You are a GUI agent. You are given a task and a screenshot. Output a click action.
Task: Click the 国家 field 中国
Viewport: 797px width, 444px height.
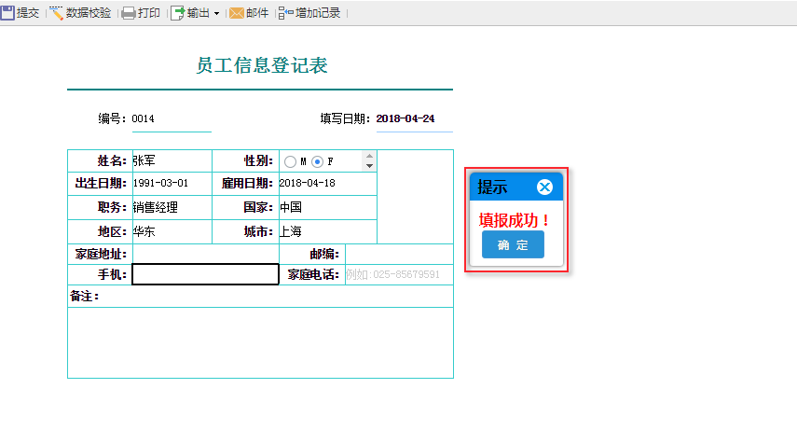[328, 207]
